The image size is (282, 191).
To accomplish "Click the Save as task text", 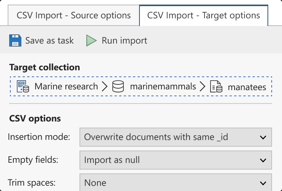I will click(49, 40).
